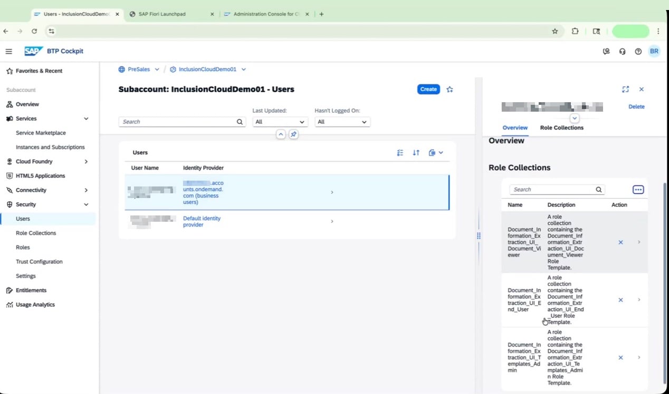Expand the InclusionCloudDemo01 breadcrumb dropdown
669x394 pixels.
click(244, 70)
